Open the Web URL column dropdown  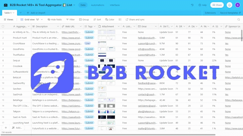coord(81,27)
